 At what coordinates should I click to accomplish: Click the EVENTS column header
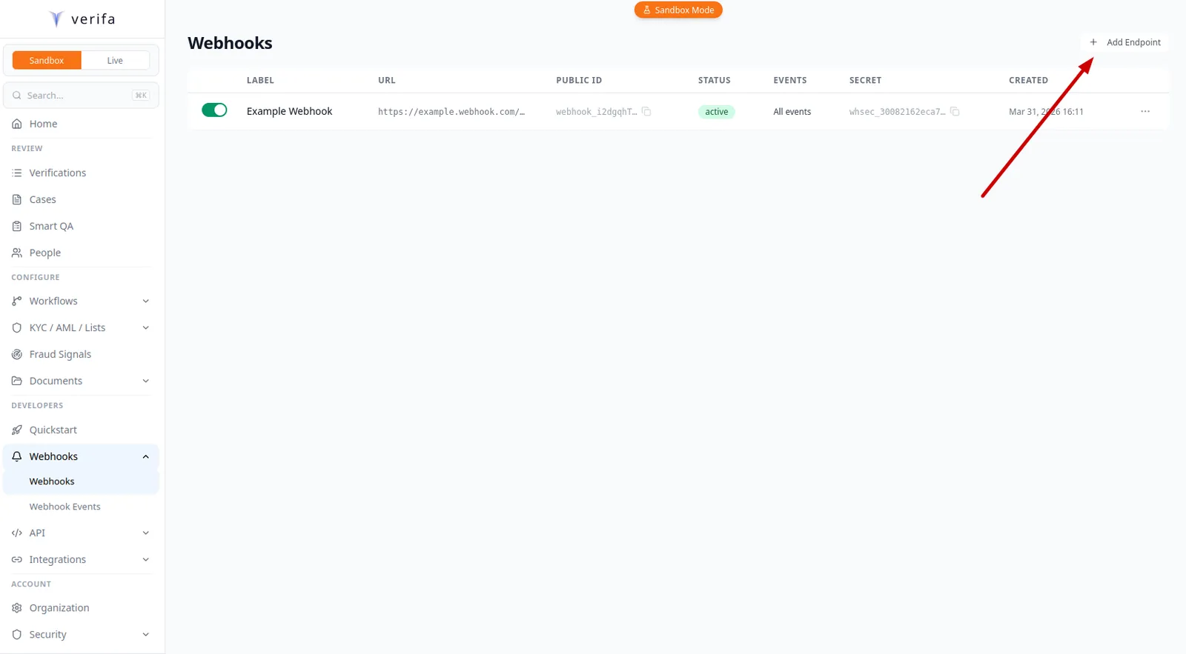pyautogui.click(x=789, y=80)
